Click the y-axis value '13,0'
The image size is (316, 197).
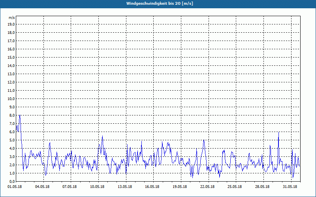[x=11, y=74]
